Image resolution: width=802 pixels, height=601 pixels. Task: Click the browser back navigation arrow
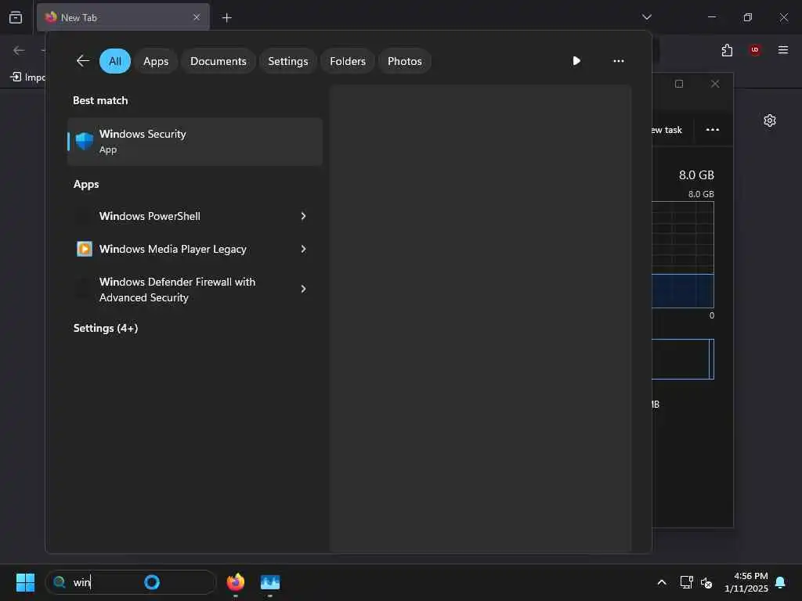(x=19, y=50)
